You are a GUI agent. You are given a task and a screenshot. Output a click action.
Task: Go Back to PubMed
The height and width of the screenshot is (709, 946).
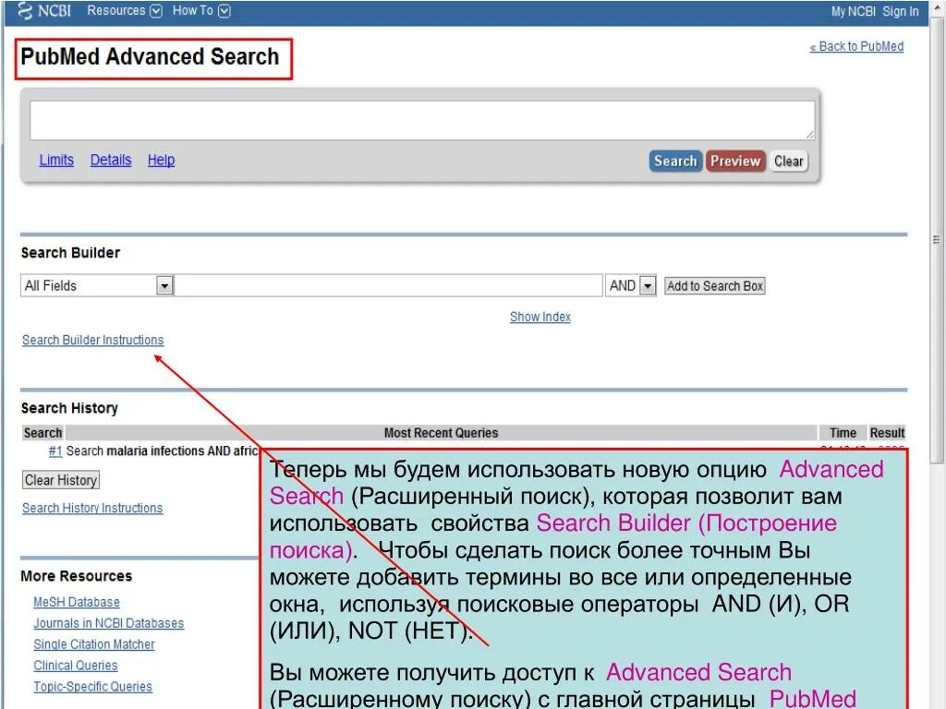[856, 46]
